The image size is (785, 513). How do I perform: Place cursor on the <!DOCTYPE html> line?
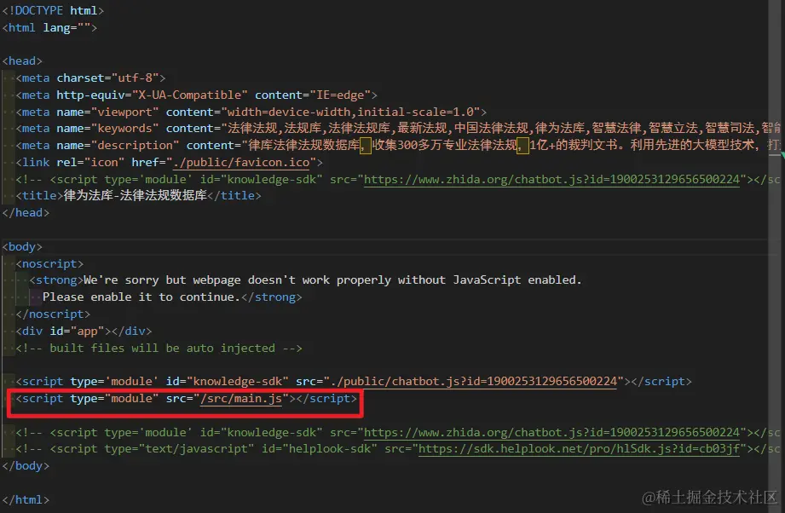tap(53, 10)
